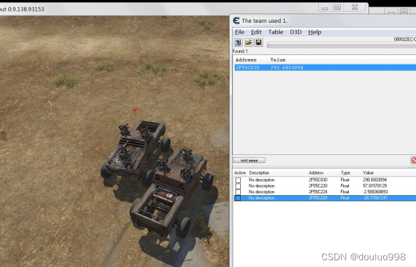Click the open file folder icon

tap(248, 42)
